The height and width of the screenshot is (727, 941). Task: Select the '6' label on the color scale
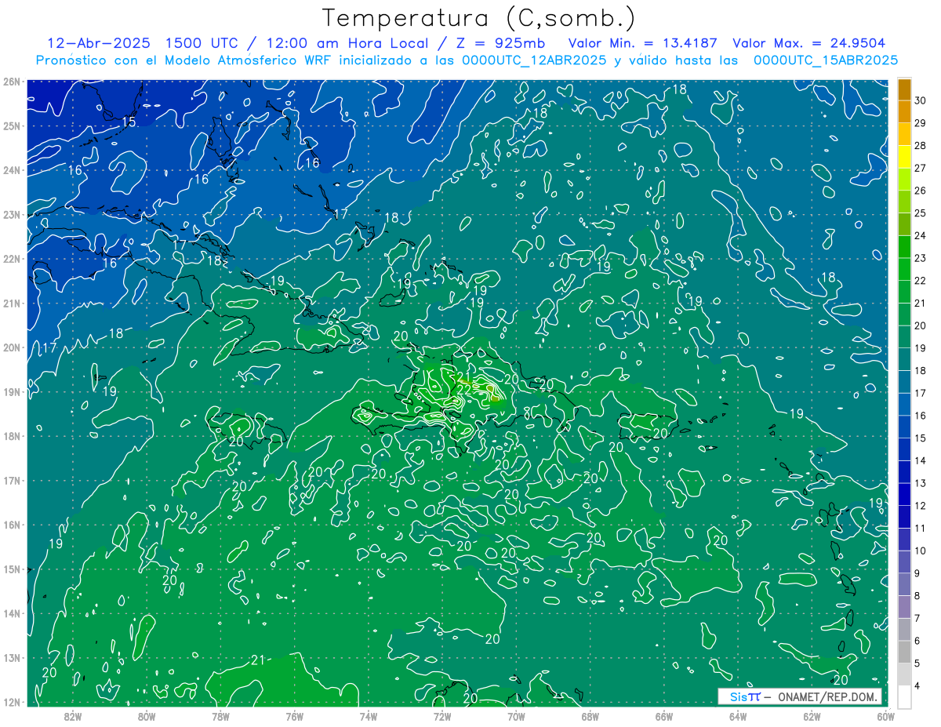[918, 641]
